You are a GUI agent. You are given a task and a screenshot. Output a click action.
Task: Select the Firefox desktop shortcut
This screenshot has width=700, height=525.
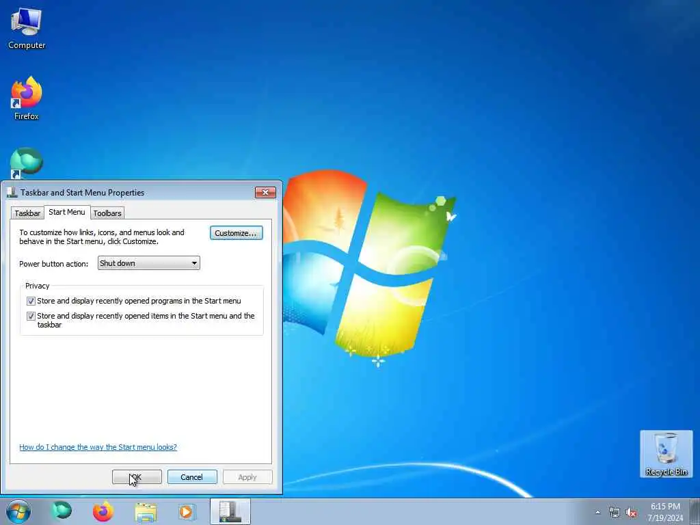pos(27,98)
